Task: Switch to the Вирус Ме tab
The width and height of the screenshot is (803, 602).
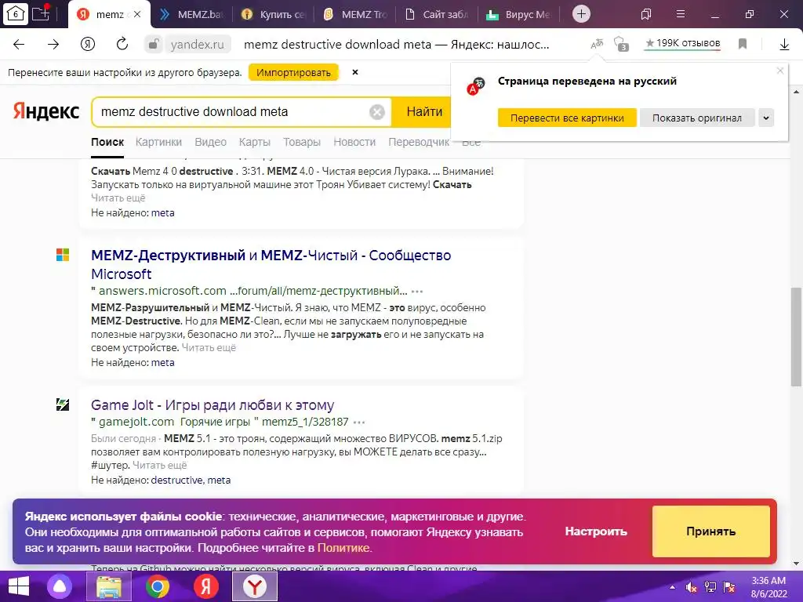Action: tap(519, 14)
